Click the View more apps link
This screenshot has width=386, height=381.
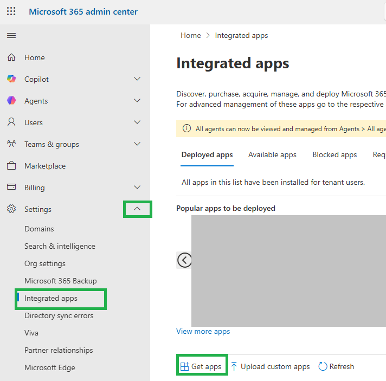pos(203,332)
